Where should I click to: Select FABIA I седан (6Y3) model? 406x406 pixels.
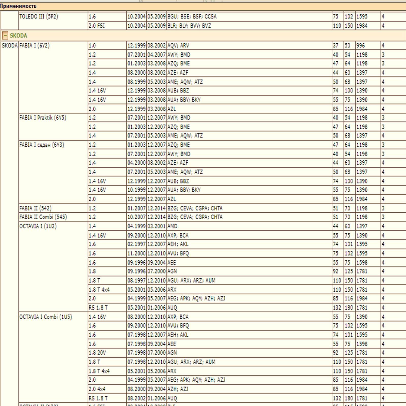coord(42,145)
